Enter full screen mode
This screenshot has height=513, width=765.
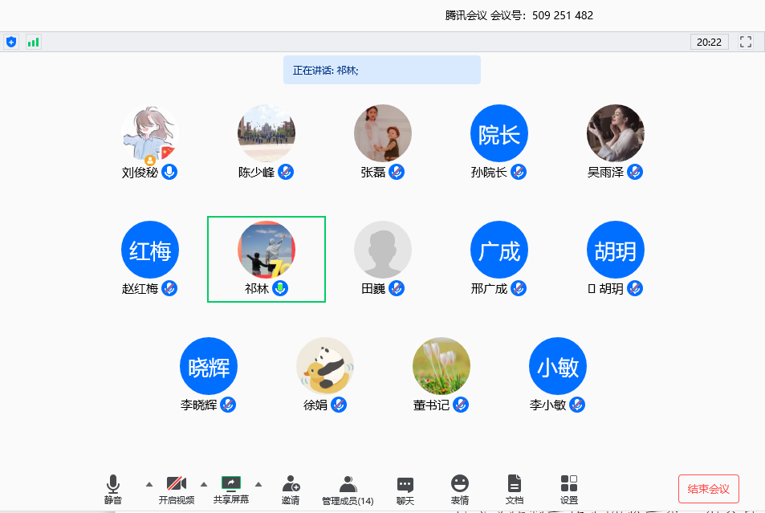click(746, 42)
